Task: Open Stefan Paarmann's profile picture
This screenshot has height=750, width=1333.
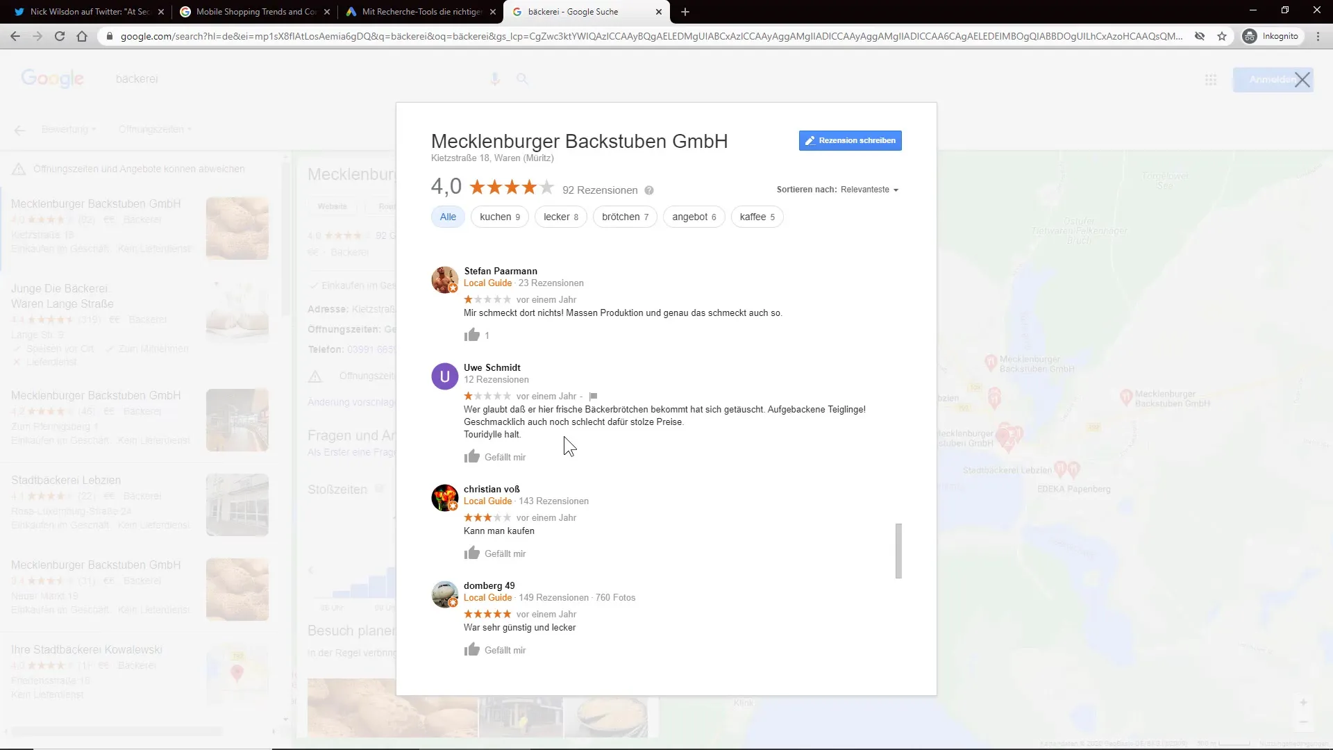Action: coord(445,280)
